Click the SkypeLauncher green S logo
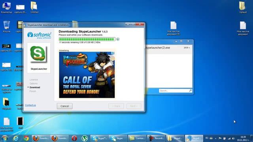 click(x=38, y=54)
